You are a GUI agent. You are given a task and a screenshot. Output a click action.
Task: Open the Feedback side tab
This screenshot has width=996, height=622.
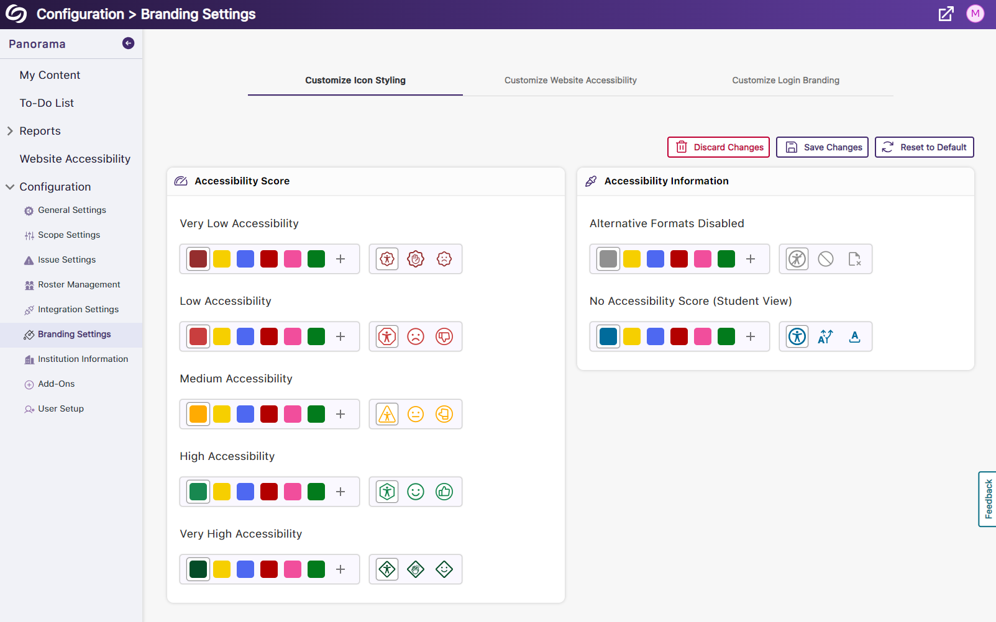click(987, 499)
